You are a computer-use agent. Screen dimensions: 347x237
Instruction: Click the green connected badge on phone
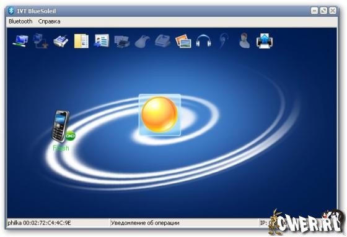coord(71,136)
